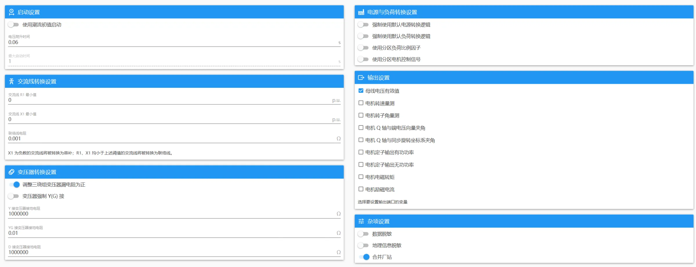The height and width of the screenshot is (267, 696).
Task: Click the 电源与负荷转换设置 factory icon
Action: (x=361, y=12)
